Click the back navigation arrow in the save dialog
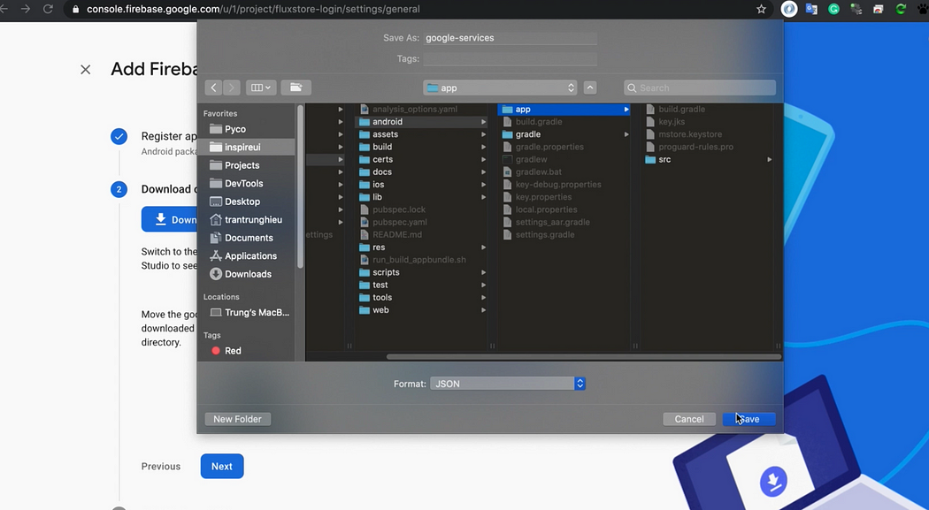Image resolution: width=929 pixels, height=510 pixels. point(213,88)
